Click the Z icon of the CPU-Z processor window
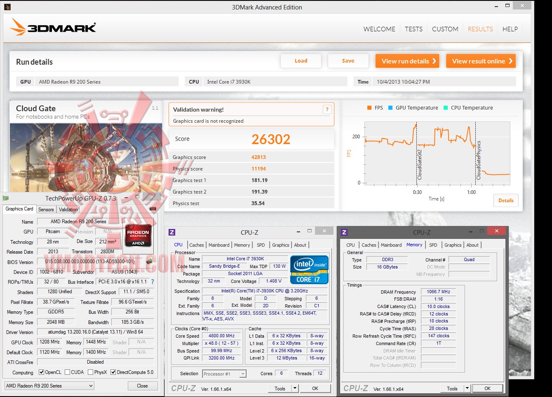Image resolution: width=552 pixels, height=397 pixels. pyautogui.click(x=172, y=232)
